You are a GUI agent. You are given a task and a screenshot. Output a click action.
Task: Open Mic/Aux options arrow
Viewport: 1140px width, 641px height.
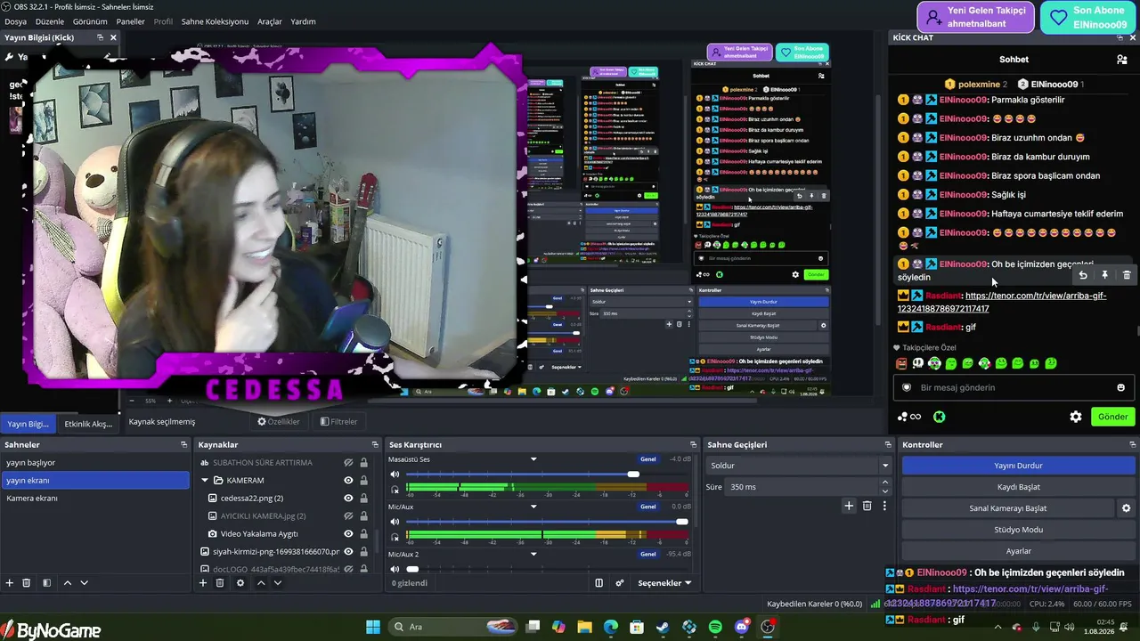click(533, 507)
